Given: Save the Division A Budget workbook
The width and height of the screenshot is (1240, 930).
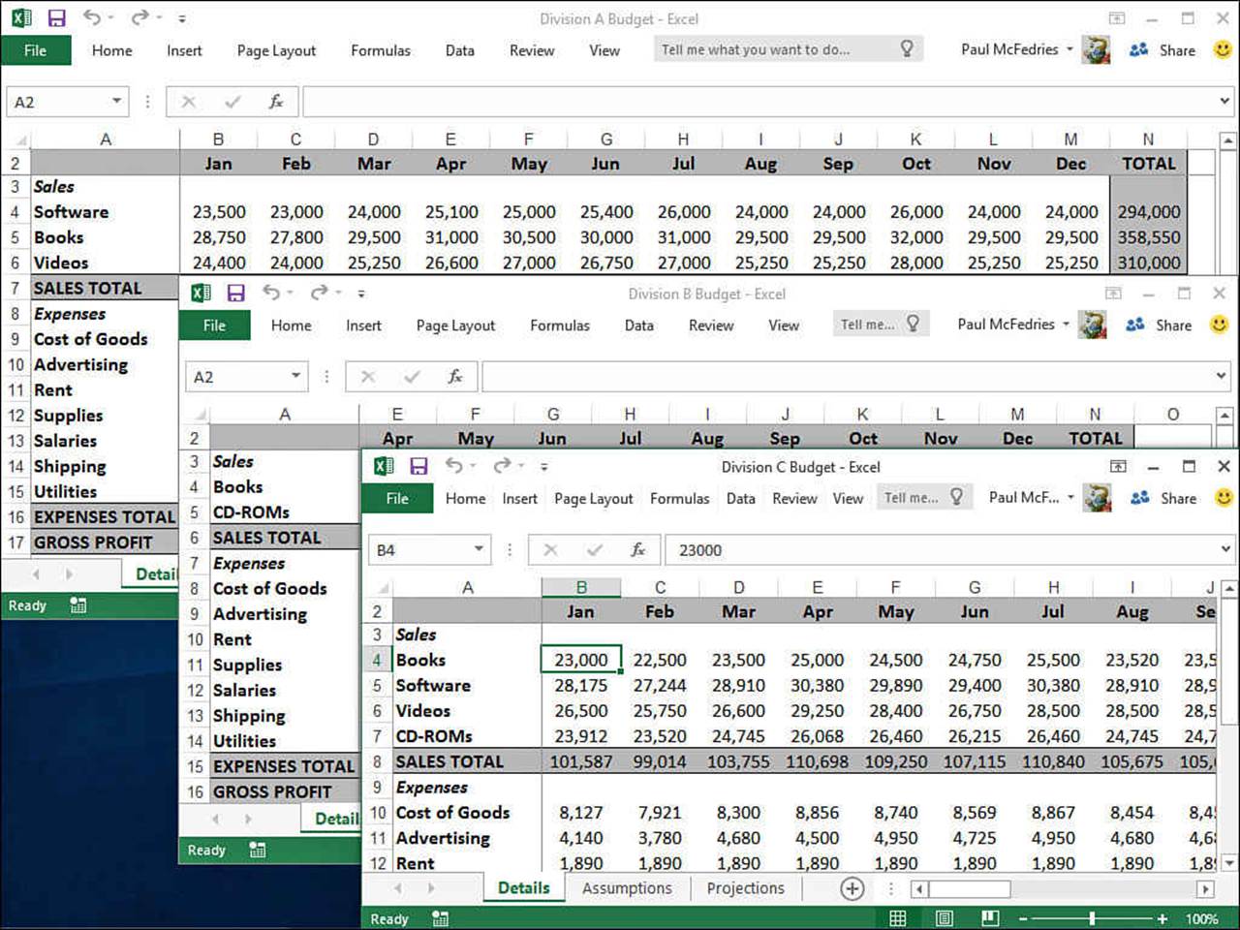Looking at the screenshot, I should 57,18.
